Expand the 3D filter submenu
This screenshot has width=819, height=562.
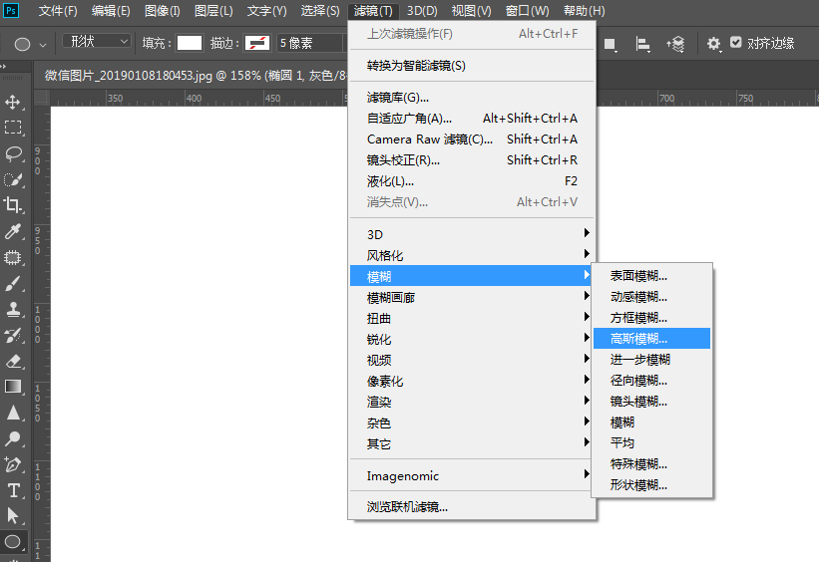[472, 234]
